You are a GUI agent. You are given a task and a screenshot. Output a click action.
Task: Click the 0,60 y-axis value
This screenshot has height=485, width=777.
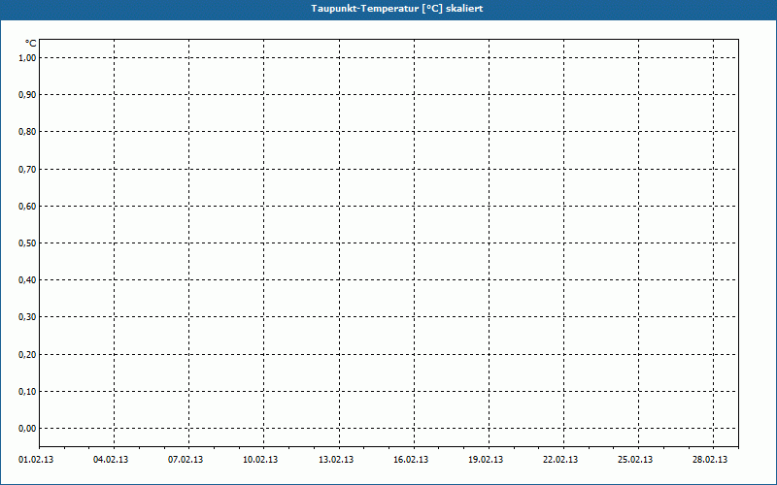[x=27, y=206]
